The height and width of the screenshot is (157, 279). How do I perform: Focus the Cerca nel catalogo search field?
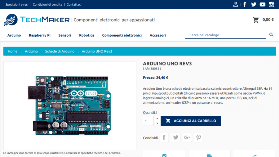coord(225,35)
